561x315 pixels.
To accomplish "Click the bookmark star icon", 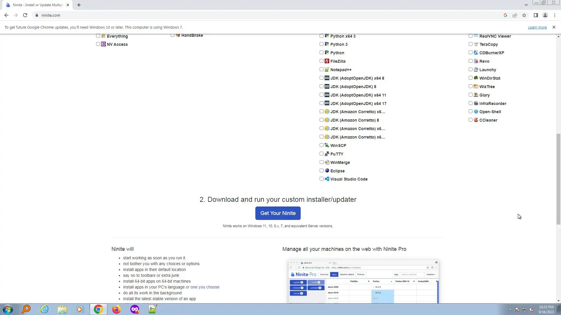I will point(524,15).
